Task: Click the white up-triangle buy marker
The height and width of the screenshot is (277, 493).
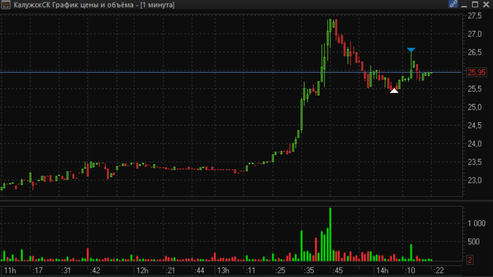Action: [x=394, y=91]
